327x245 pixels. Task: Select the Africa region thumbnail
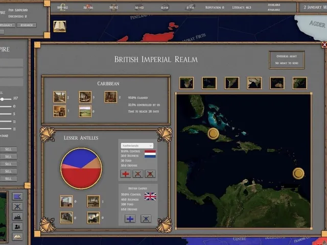click(186, 83)
